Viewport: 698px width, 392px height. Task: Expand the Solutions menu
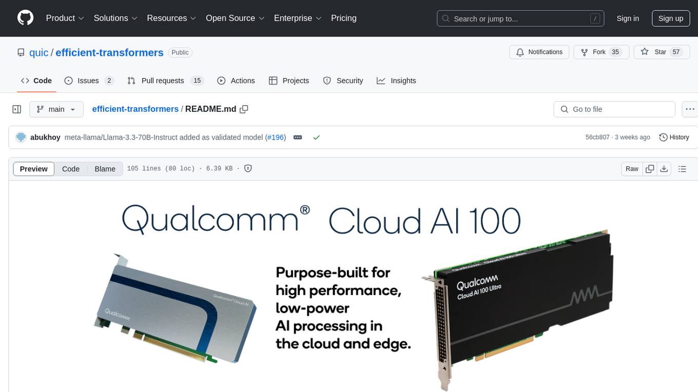(115, 18)
